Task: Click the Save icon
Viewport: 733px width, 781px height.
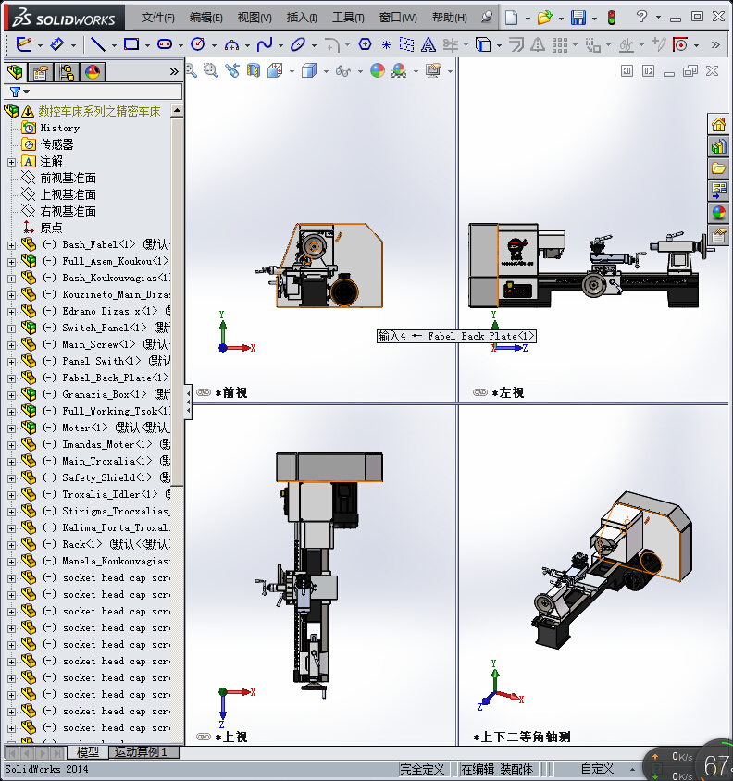Action: tap(578, 18)
